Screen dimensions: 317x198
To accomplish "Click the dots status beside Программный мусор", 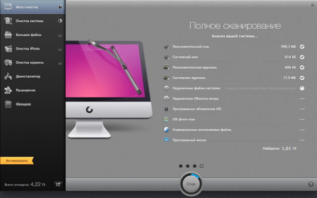I will point(302,140).
